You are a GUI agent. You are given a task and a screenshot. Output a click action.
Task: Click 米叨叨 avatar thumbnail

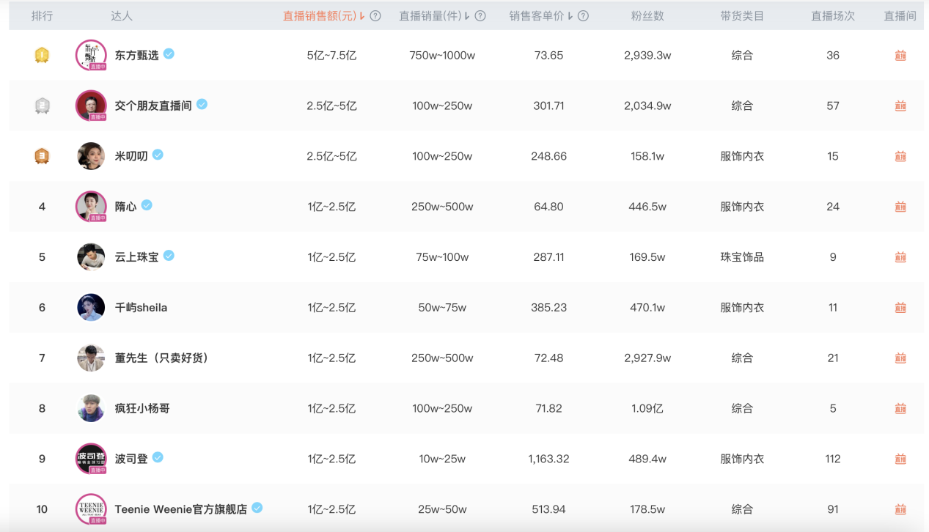tap(91, 156)
